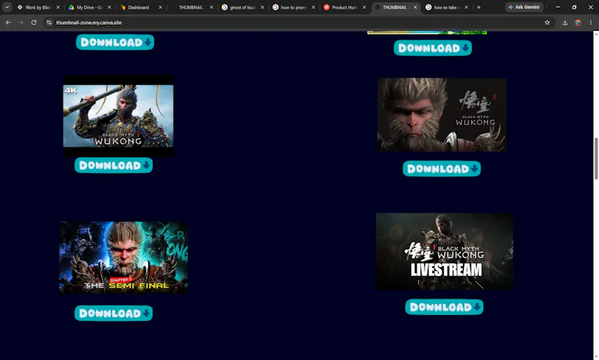Screen dimensions: 599x360
Task: Click the top-left Download button
Action: coord(115,42)
